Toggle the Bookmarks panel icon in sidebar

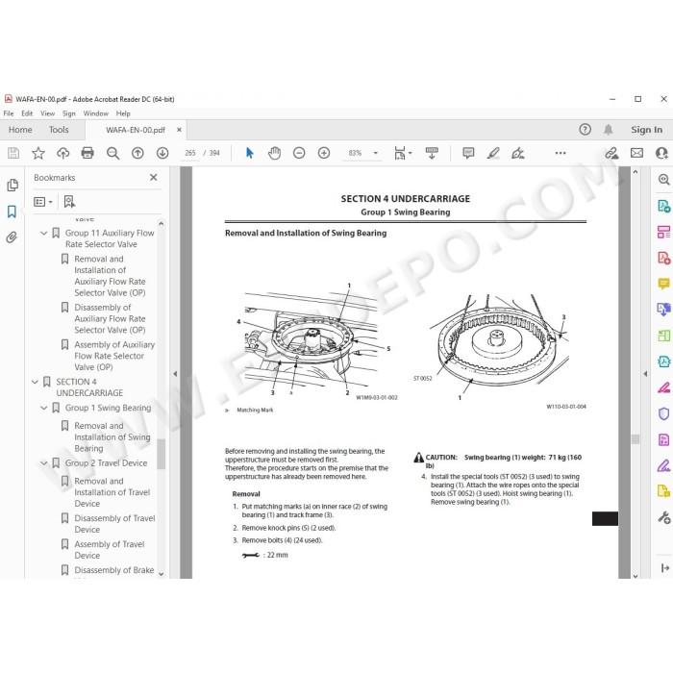(x=12, y=212)
